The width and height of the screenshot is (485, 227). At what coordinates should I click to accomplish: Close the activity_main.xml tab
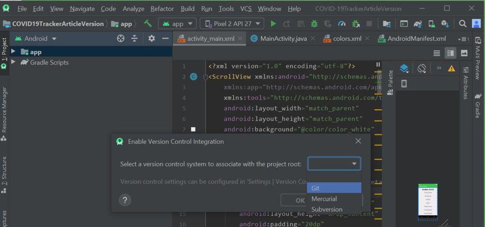point(240,39)
